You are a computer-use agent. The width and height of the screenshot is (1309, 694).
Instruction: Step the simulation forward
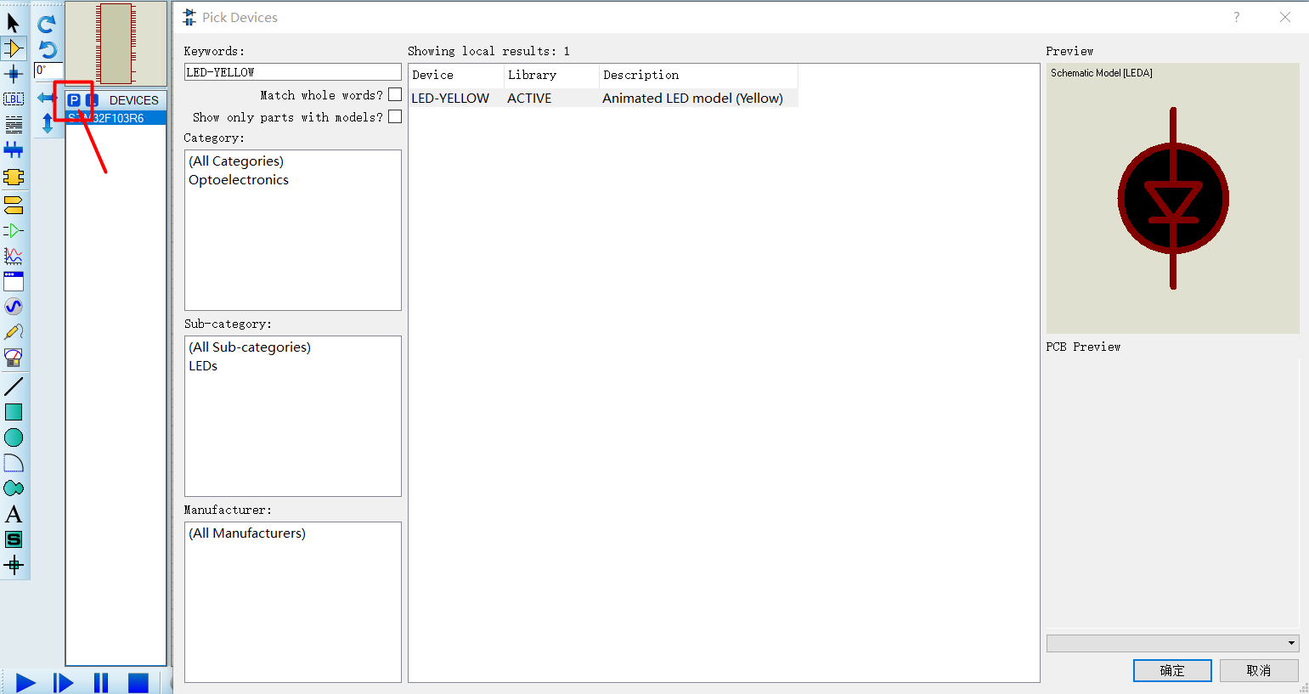(x=63, y=683)
